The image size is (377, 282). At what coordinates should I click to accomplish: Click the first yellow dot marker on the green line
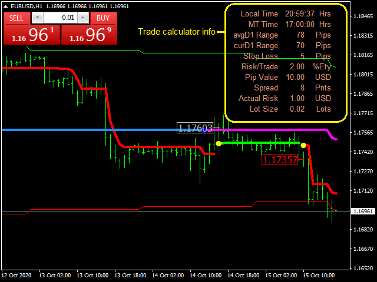click(x=219, y=143)
